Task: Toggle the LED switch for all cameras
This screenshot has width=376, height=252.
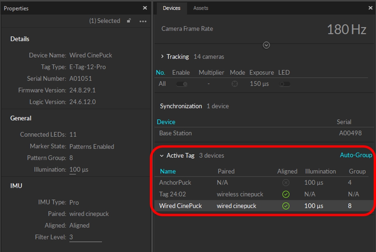Action: [285, 84]
